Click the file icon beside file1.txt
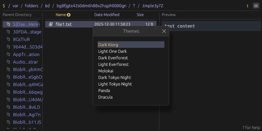Screen dimensions: 262x131 click(51, 24)
